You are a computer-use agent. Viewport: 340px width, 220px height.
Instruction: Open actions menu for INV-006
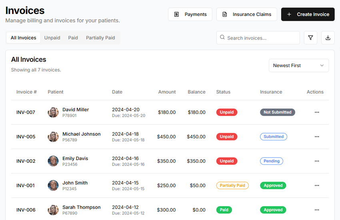pos(317,210)
